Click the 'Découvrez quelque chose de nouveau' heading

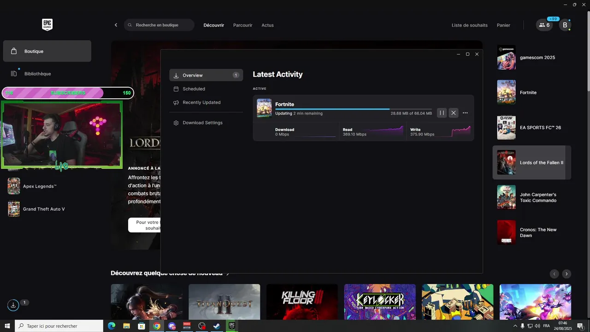tap(166, 273)
